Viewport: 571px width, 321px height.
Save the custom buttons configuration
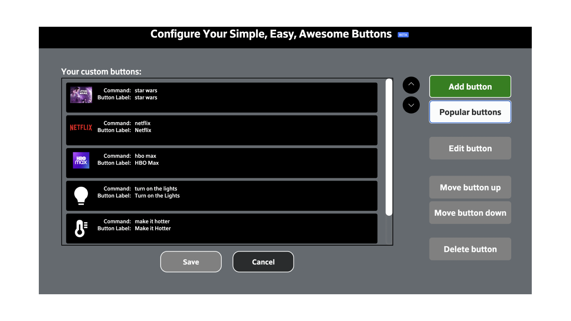click(191, 262)
